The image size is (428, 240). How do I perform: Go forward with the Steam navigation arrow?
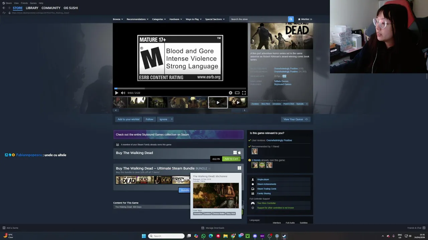click(x=9, y=8)
